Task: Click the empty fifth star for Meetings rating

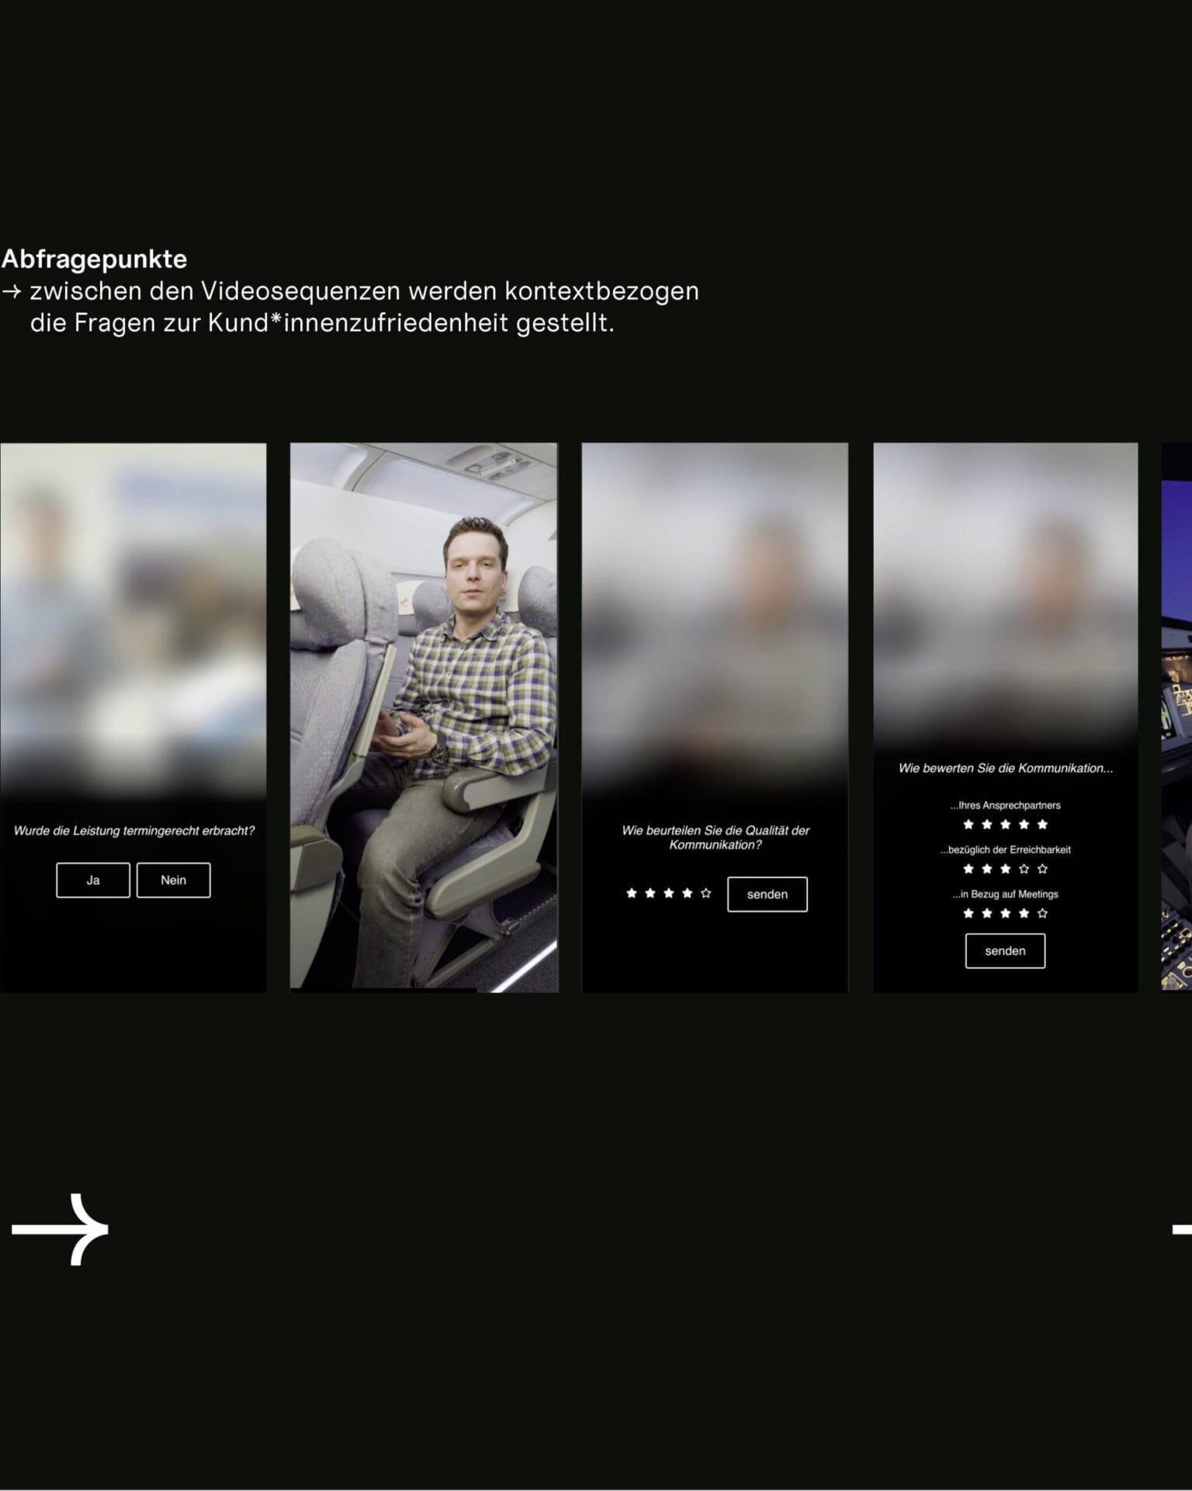Action: coord(1042,913)
